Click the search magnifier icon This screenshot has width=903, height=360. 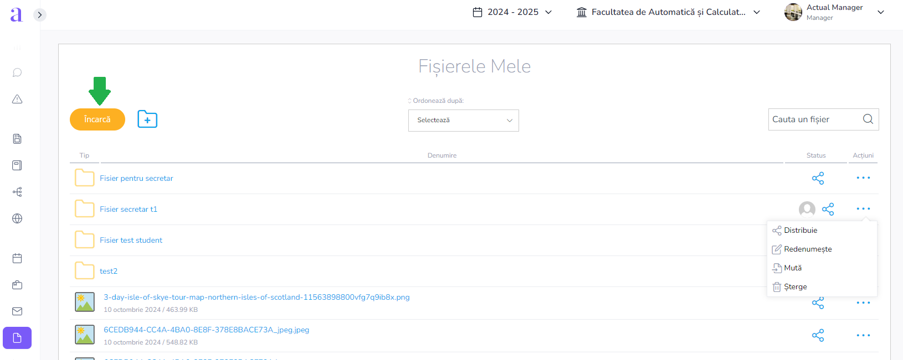tap(868, 119)
